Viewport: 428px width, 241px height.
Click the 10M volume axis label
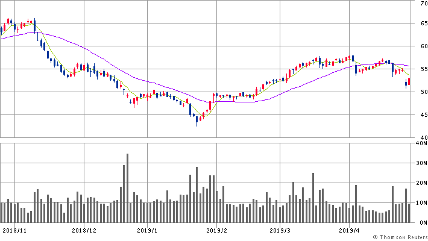coord(422,203)
